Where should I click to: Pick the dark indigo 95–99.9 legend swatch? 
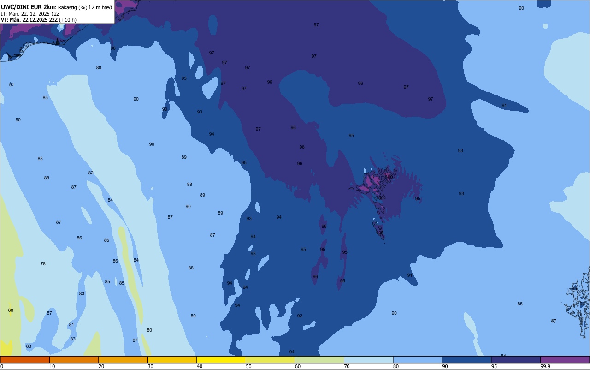516,359
